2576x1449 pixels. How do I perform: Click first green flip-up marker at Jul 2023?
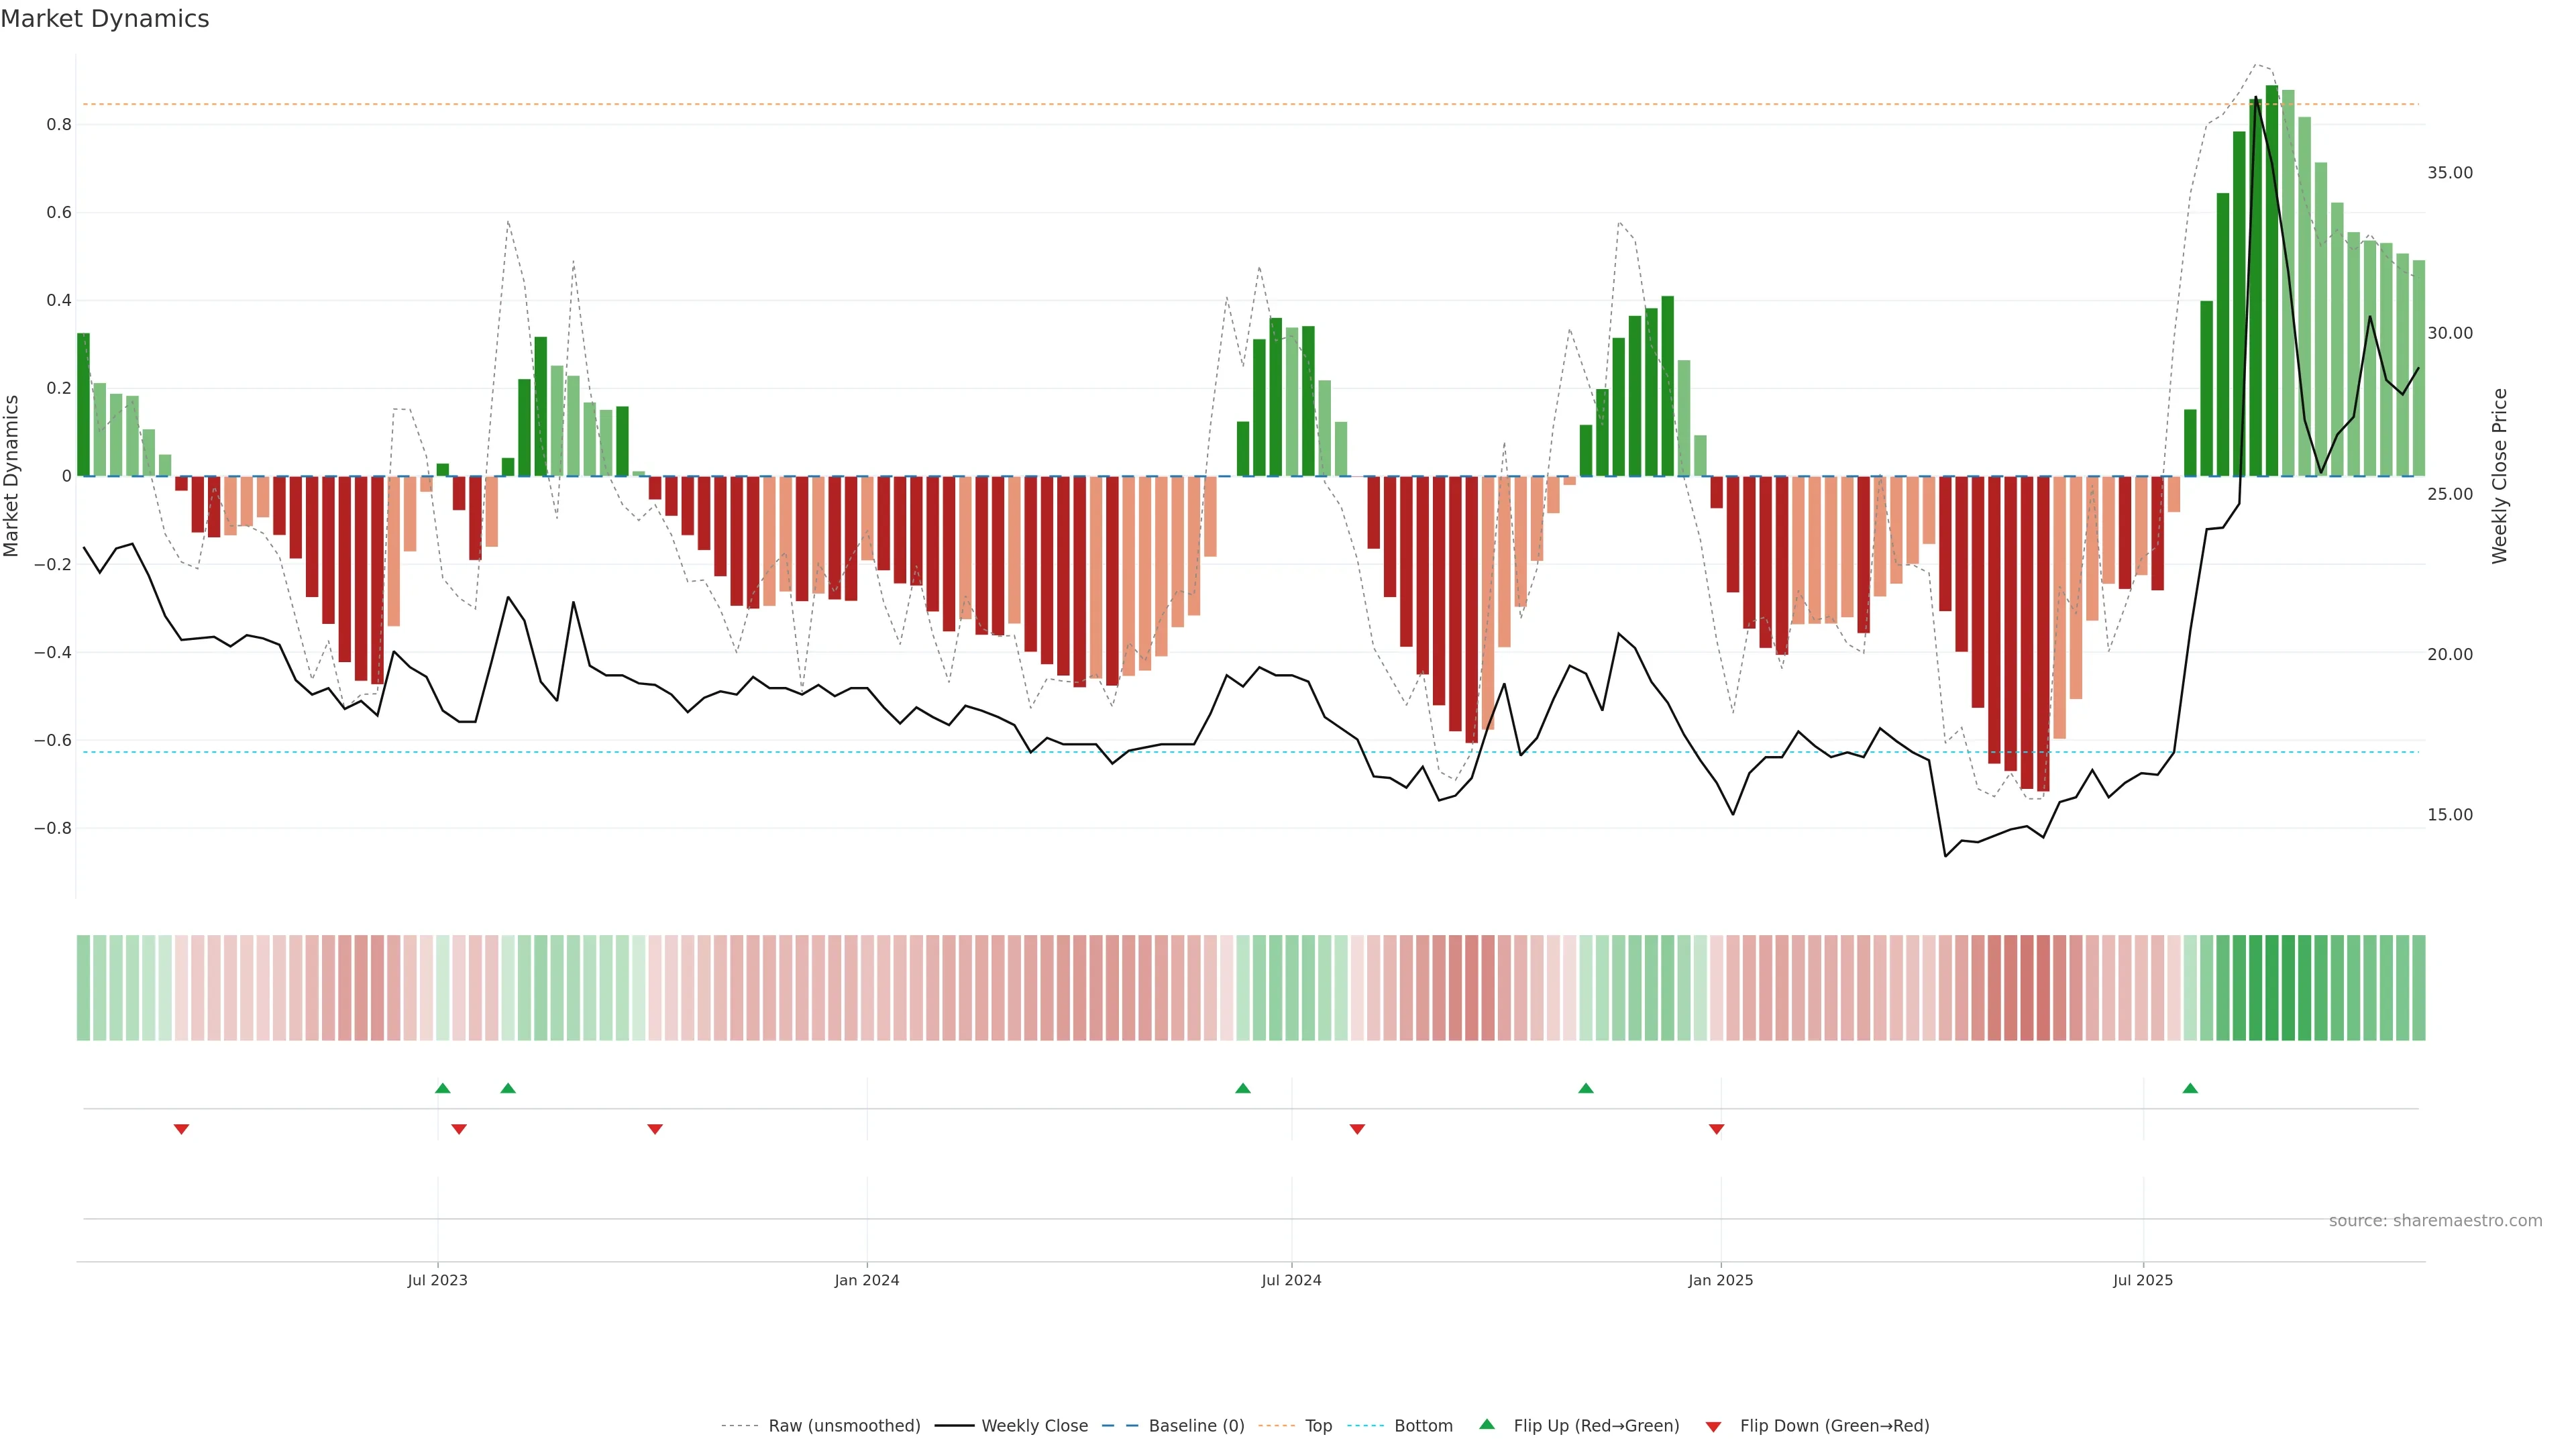[443, 1088]
